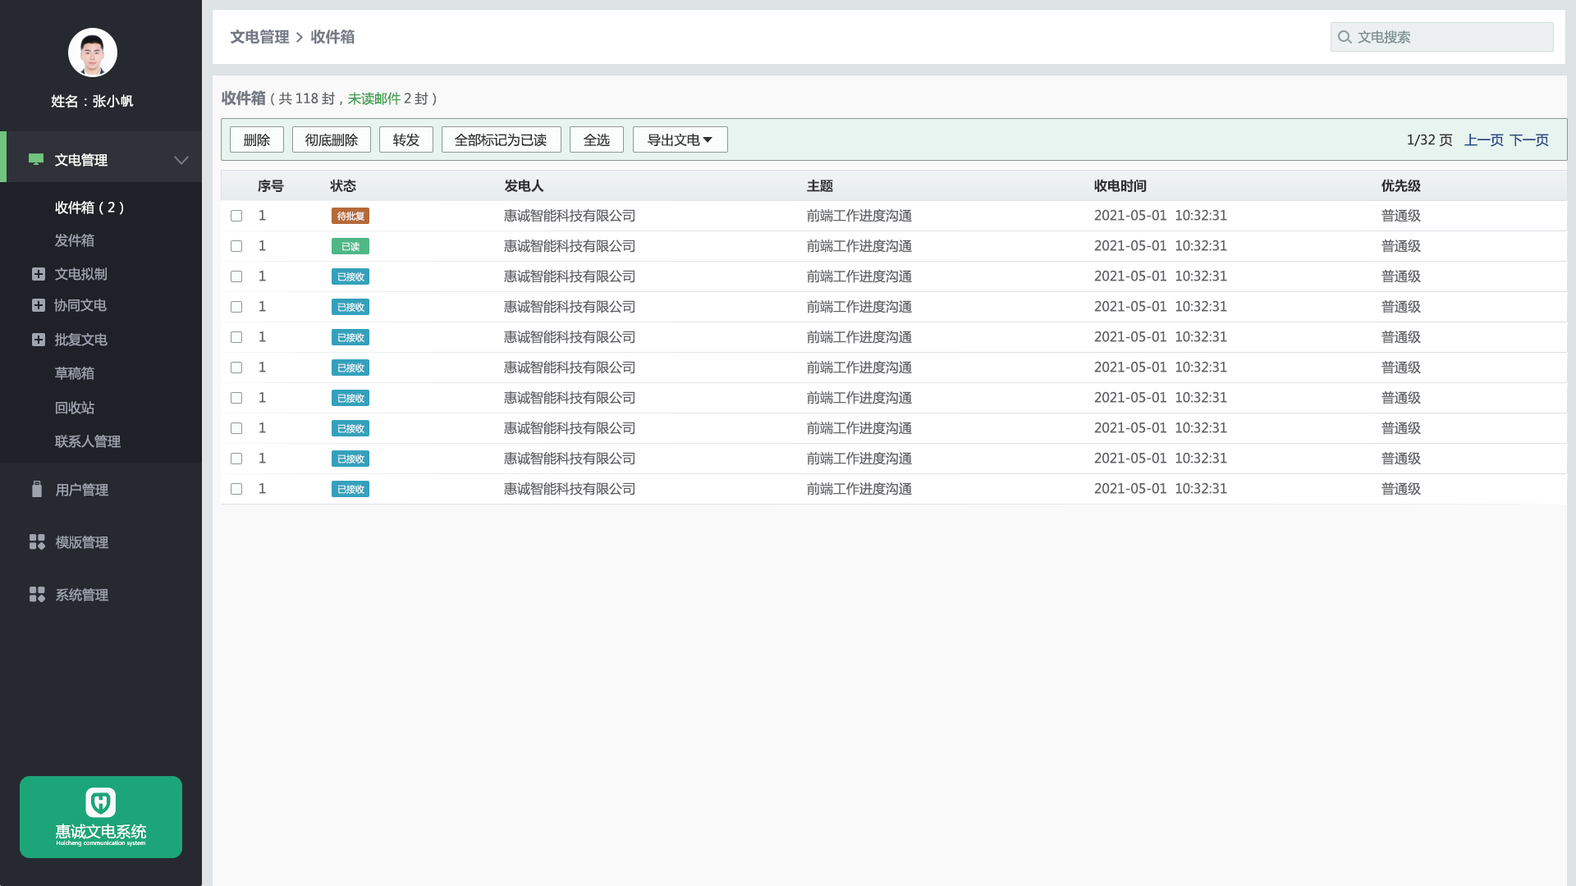
Task: Open 系统管理 via its grid icon
Action: point(37,594)
